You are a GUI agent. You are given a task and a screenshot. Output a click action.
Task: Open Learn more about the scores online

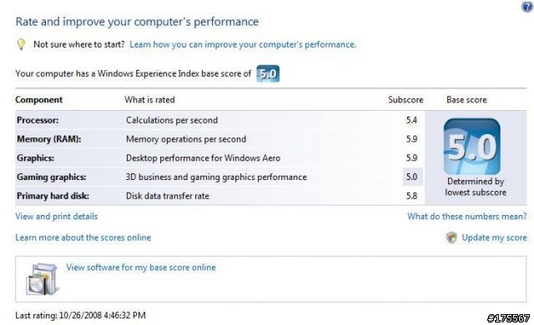(x=83, y=237)
